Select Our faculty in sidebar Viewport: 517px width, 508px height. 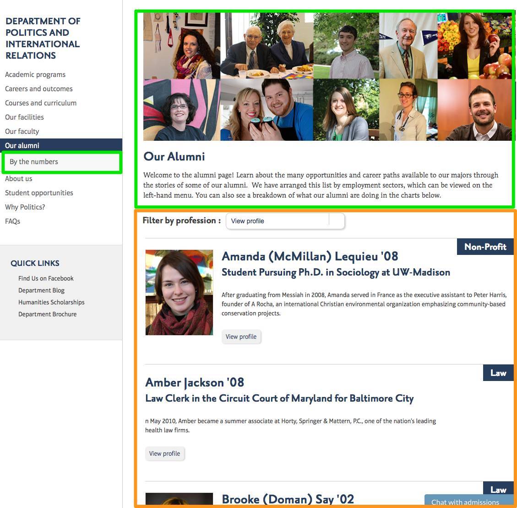(x=22, y=132)
